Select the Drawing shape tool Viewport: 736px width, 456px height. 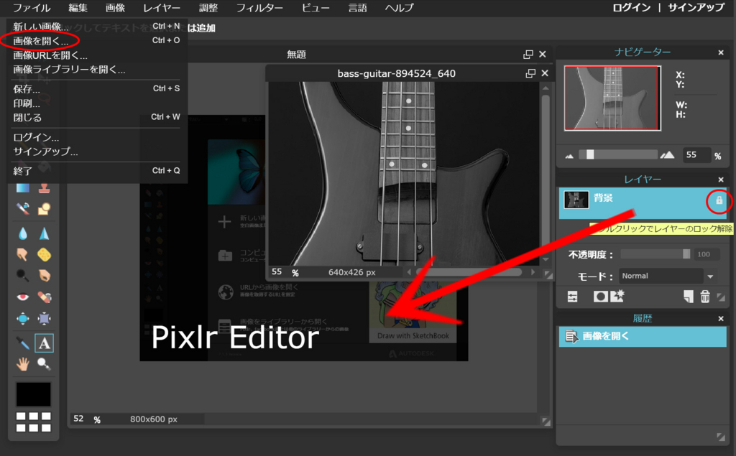coord(44,208)
